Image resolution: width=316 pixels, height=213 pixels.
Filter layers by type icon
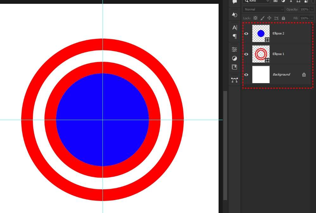pyautogui.click(x=291, y=1)
